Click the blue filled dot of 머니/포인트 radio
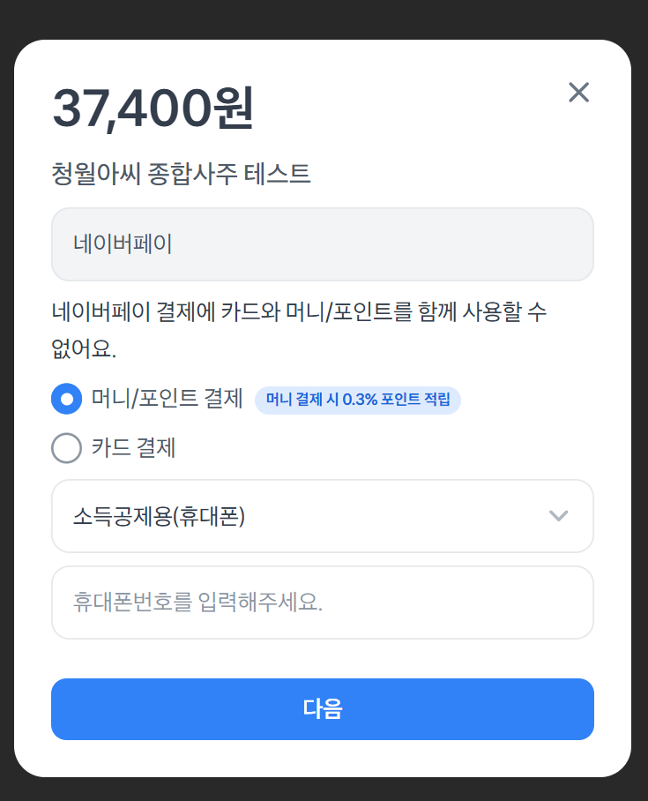Image resolution: width=648 pixels, height=801 pixels. click(66, 399)
